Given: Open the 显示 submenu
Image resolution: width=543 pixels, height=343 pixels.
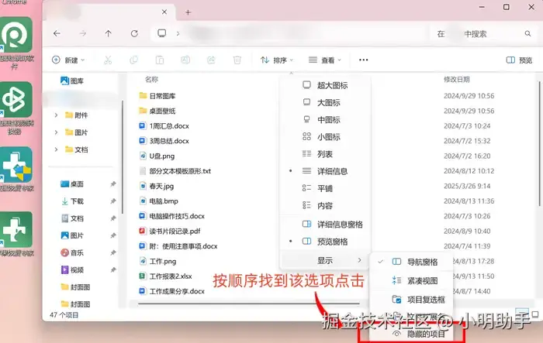Looking at the screenshot, I should 325,260.
